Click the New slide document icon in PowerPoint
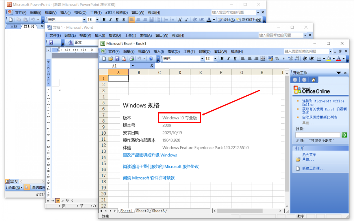354x221 pixels. [11, 20]
